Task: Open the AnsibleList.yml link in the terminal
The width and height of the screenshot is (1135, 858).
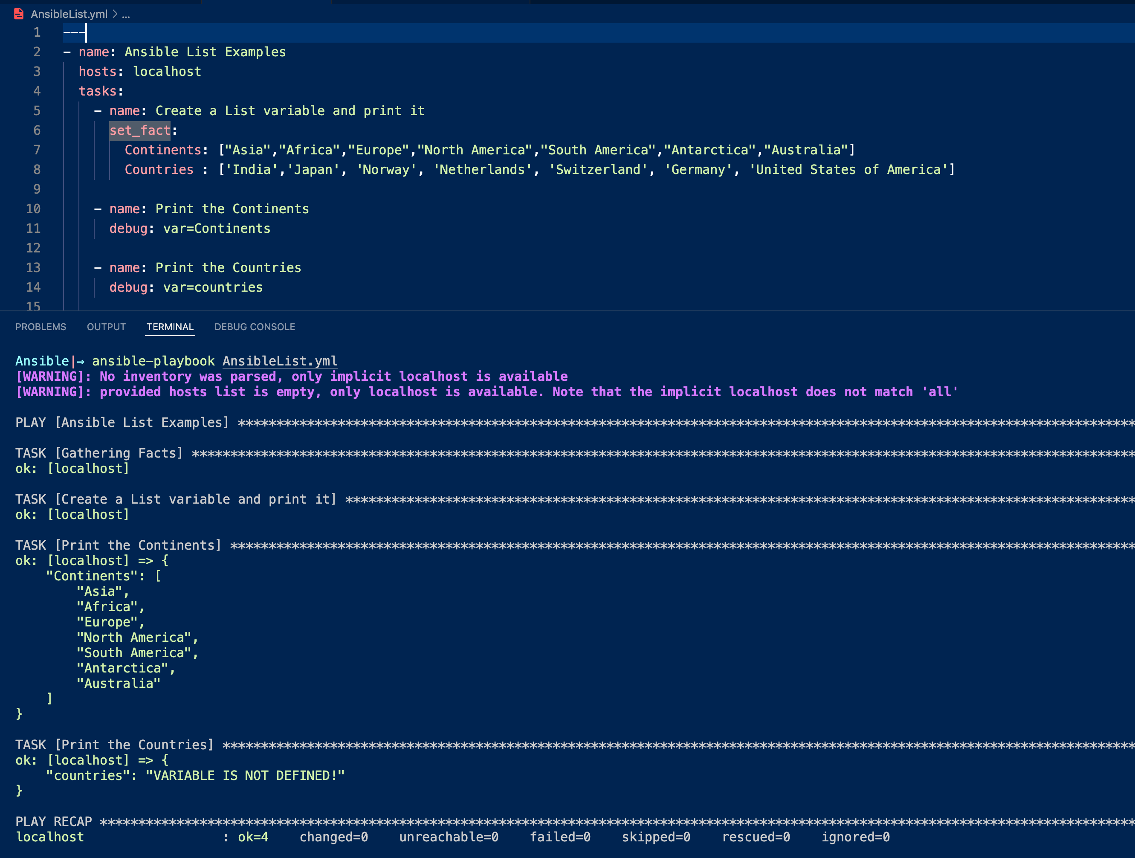Action: pos(280,361)
